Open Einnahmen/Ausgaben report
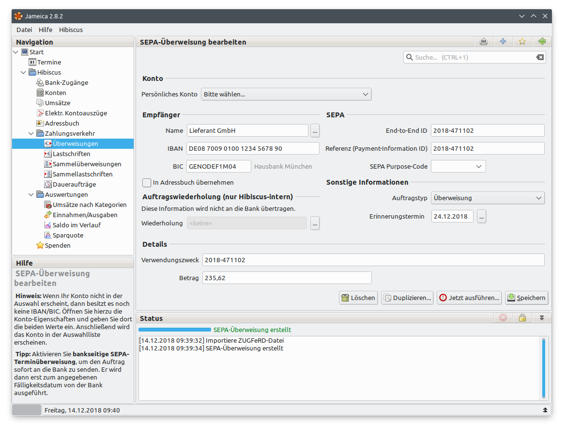The width and height of the screenshot is (565, 428). tap(81, 215)
